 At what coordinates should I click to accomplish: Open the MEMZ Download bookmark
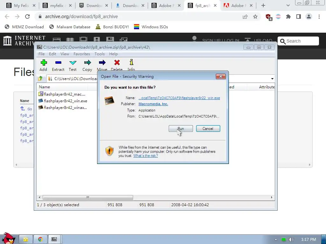coord(24,27)
